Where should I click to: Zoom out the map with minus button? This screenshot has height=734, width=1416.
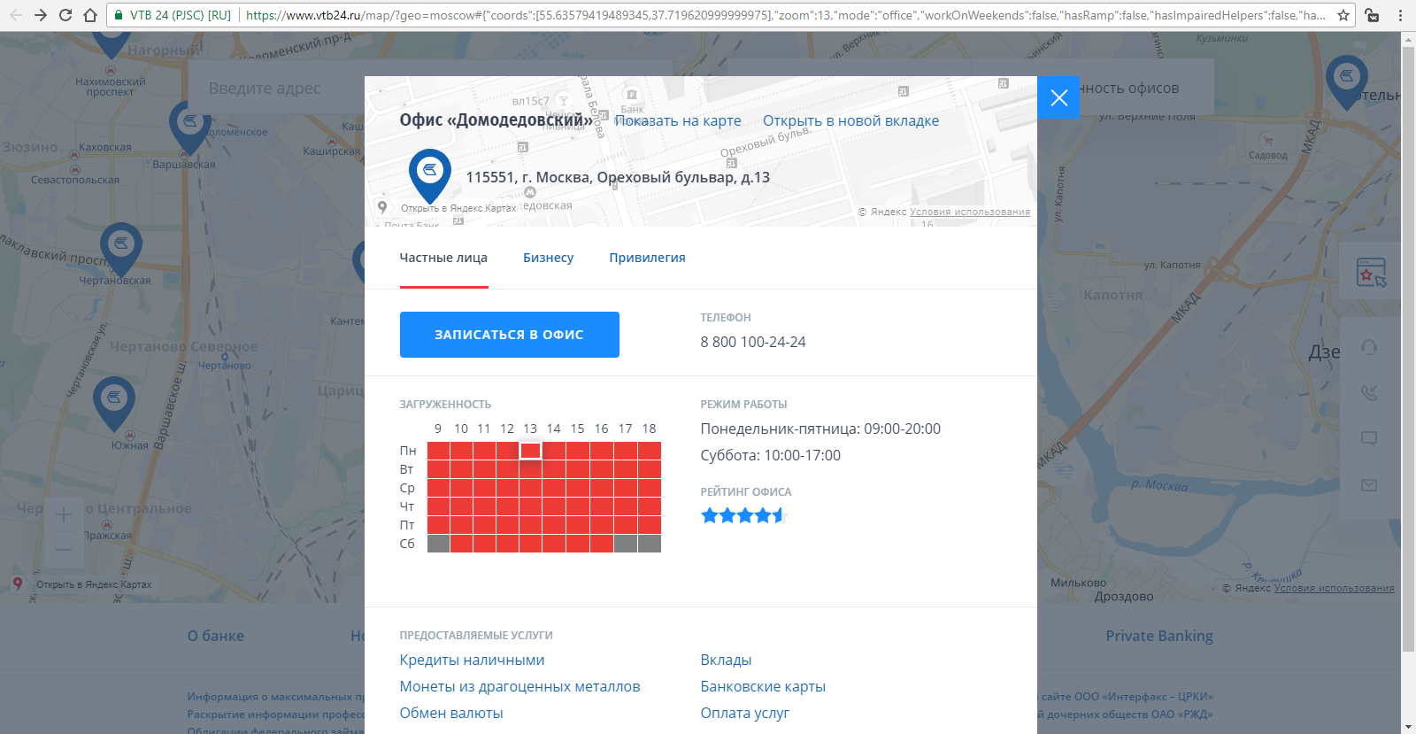click(x=64, y=550)
